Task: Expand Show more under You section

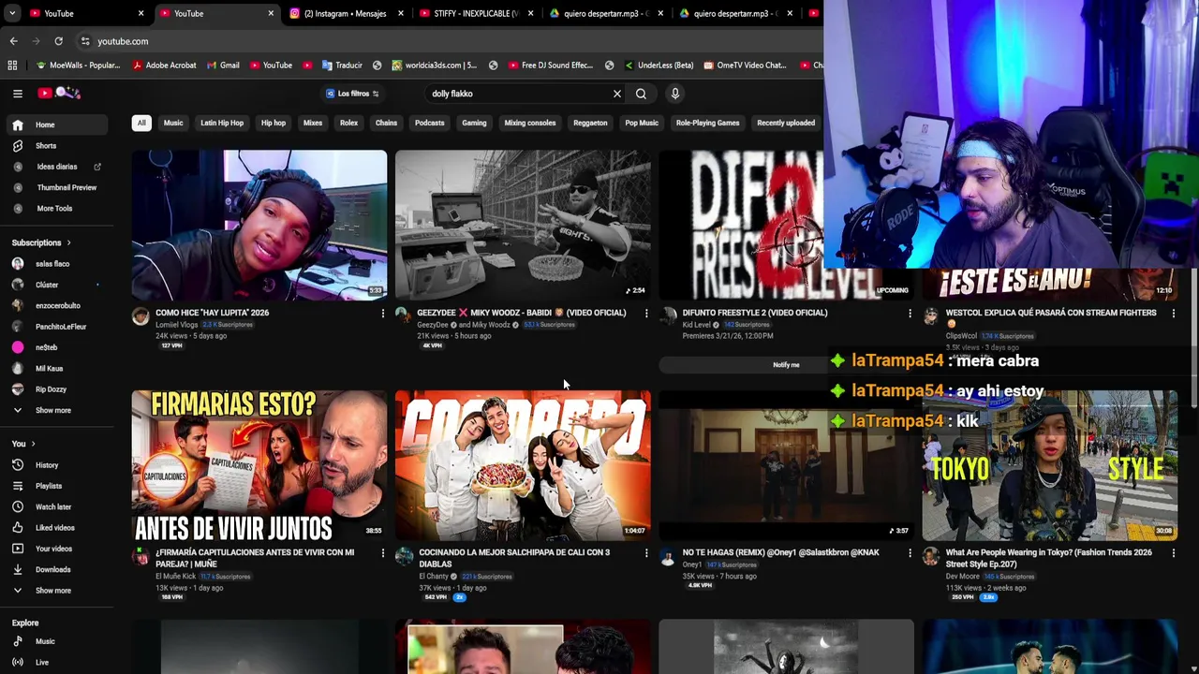Action: tap(56, 591)
